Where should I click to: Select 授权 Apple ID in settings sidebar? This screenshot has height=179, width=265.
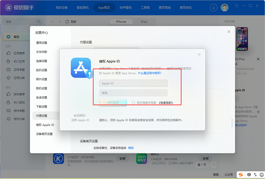pyautogui.click(x=45, y=125)
